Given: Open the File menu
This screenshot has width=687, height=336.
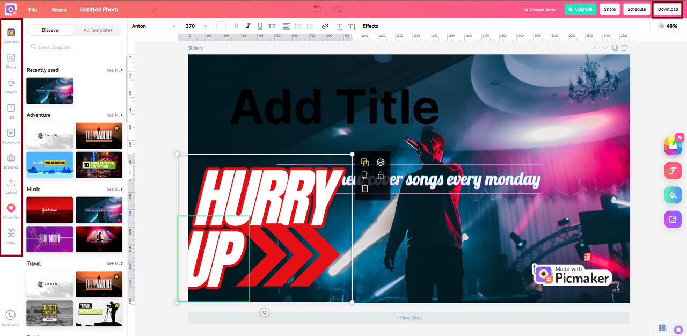Looking at the screenshot, I should [33, 10].
